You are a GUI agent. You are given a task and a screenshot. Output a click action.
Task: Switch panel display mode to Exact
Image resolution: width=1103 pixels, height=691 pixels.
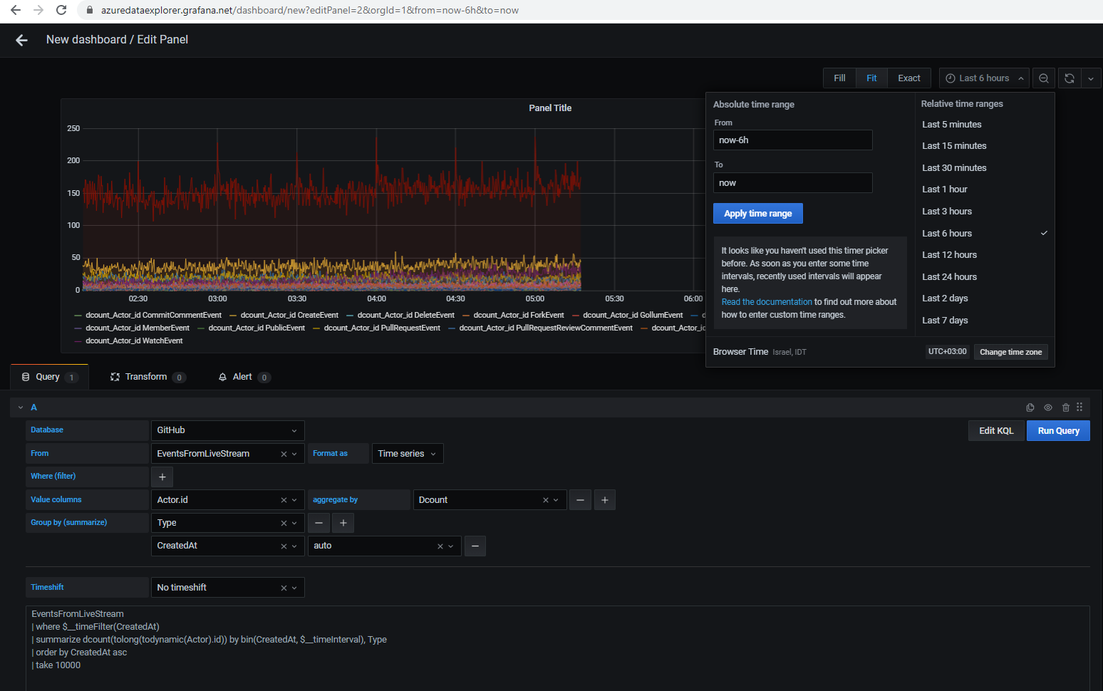[908, 78]
